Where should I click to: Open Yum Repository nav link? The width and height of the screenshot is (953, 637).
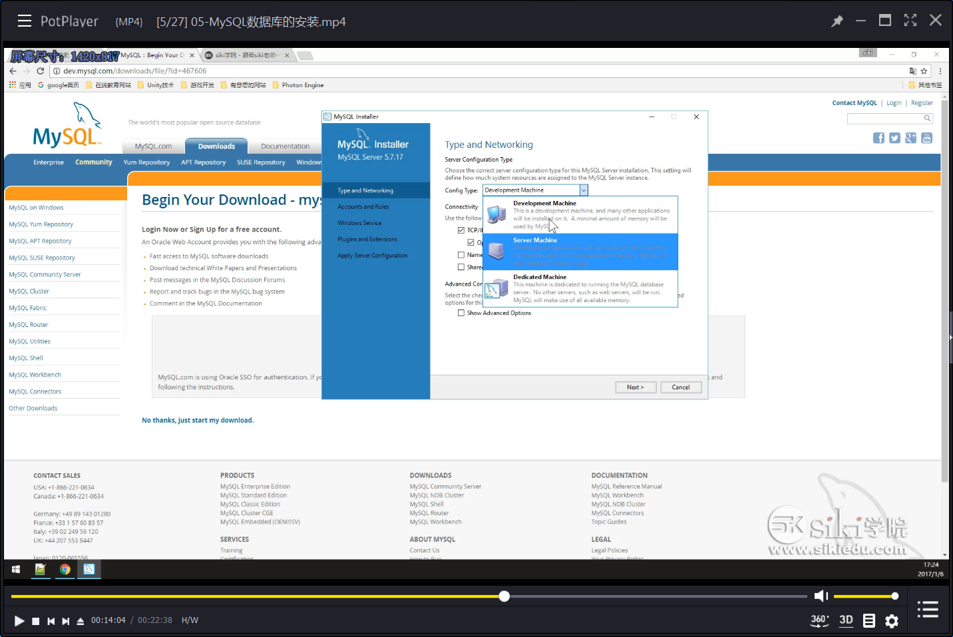pyautogui.click(x=146, y=162)
